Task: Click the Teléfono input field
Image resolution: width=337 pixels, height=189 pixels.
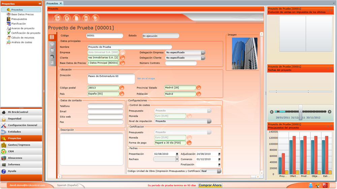Action: [105, 106]
